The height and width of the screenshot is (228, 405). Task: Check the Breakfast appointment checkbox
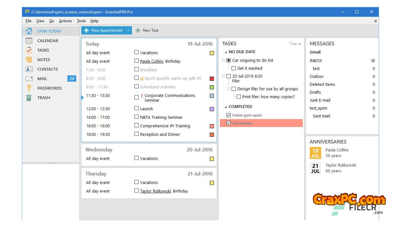point(136,69)
